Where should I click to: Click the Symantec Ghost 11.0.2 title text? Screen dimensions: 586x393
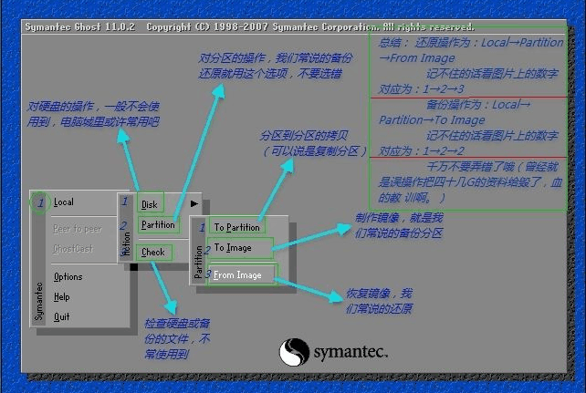(x=80, y=27)
